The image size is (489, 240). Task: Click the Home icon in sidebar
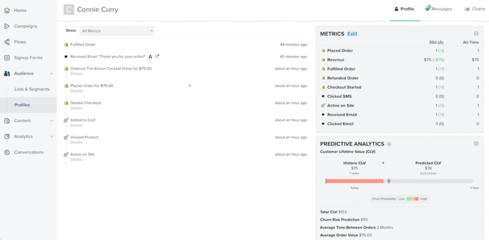click(7, 11)
